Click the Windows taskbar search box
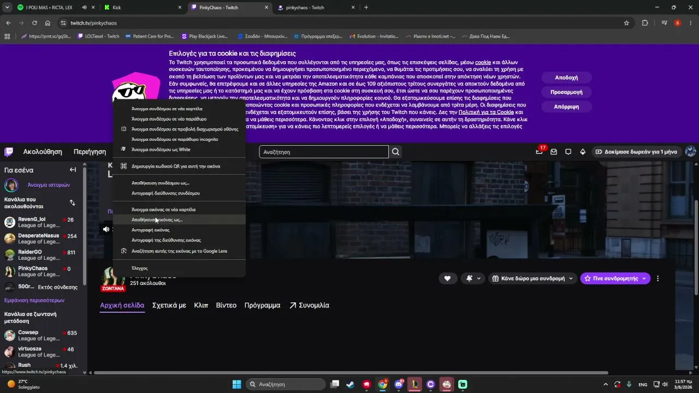Screen dimensions: 699x393 (286, 384)
